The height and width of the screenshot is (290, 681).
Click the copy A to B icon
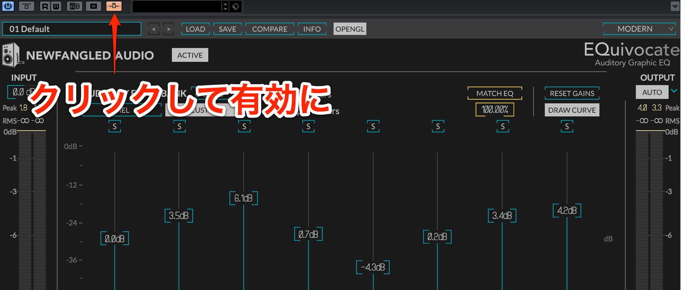pos(93,6)
